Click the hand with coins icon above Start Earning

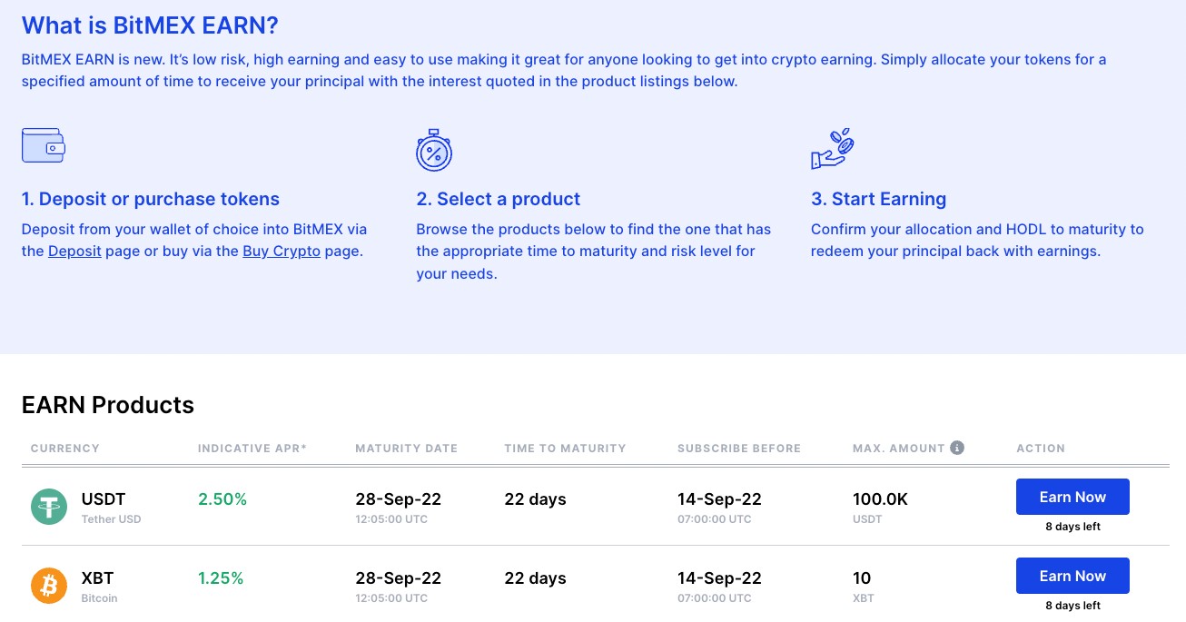click(832, 148)
